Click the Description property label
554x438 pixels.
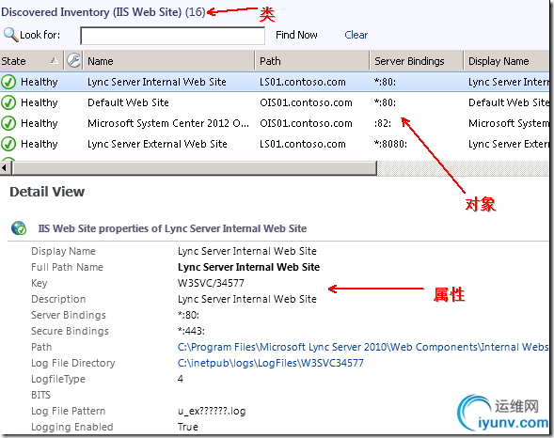coord(58,299)
